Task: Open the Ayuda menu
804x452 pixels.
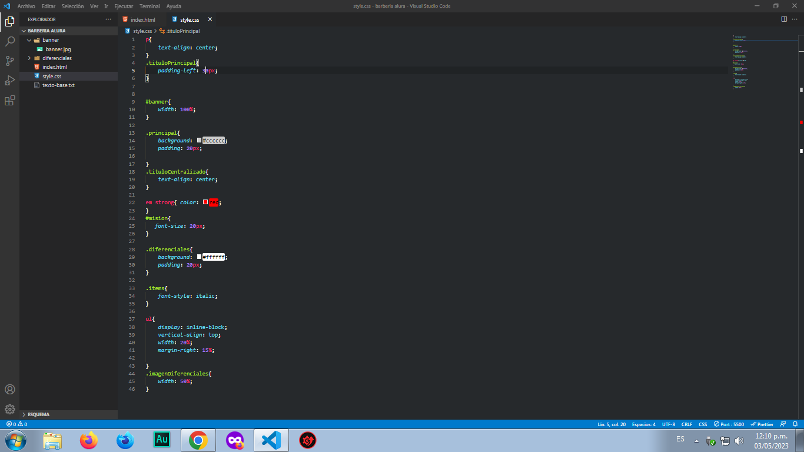Action: pyautogui.click(x=174, y=6)
